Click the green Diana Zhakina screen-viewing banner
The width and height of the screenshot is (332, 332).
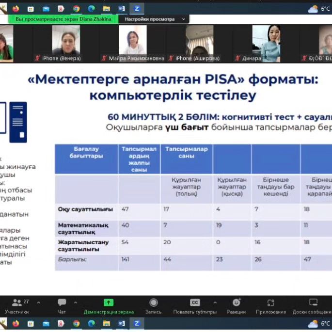(x=63, y=19)
